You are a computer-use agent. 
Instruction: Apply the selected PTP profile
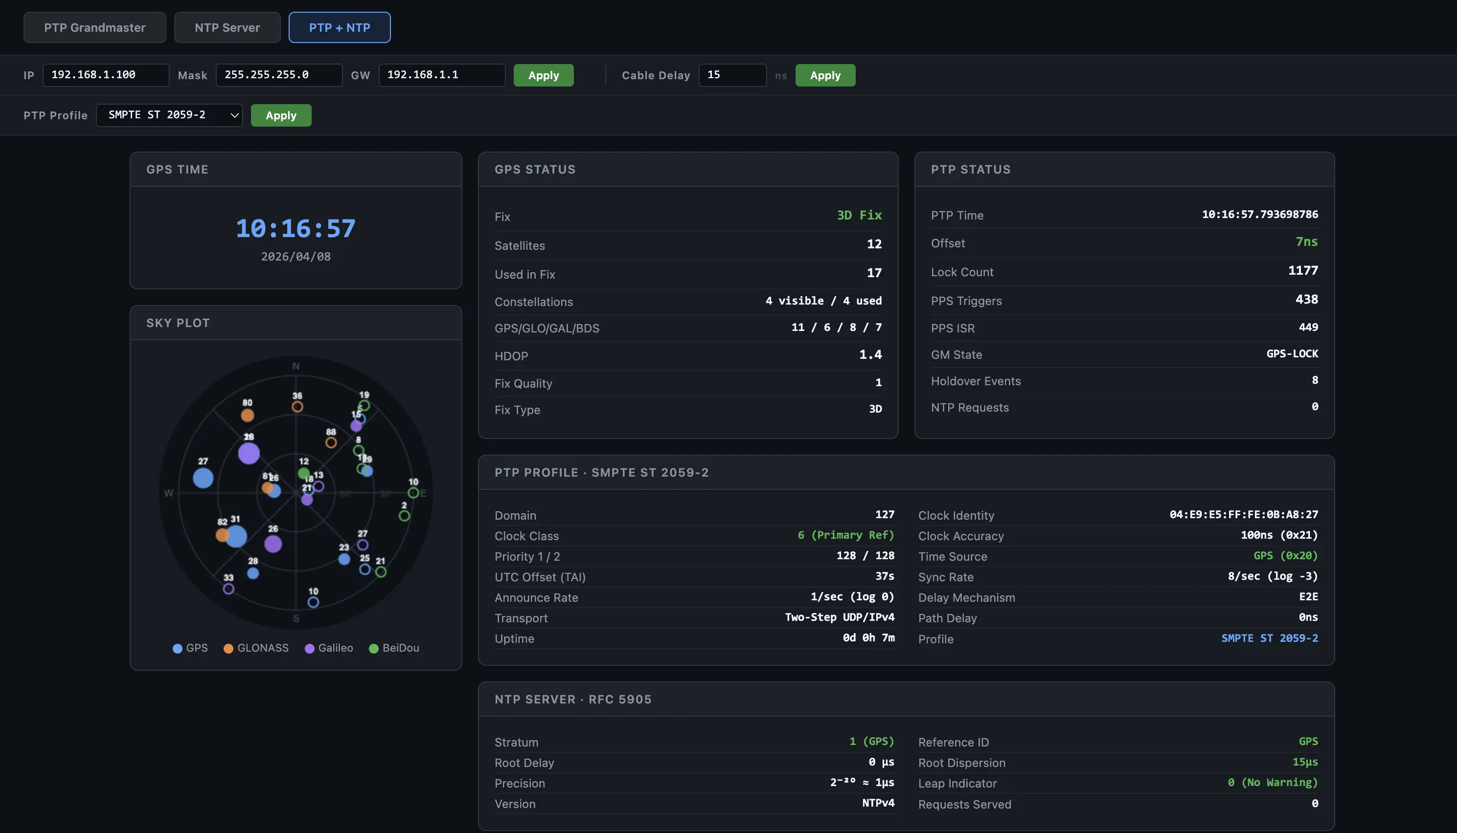tap(280, 115)
